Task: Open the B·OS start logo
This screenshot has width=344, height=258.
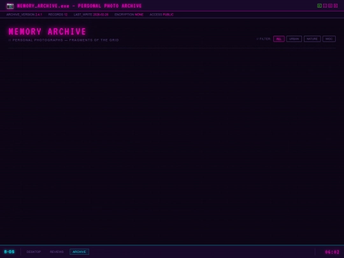Action: click(9, 252)
